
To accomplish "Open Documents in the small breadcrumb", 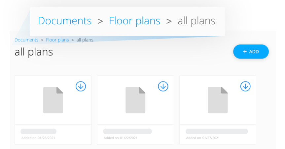I will tap(26, 40).
